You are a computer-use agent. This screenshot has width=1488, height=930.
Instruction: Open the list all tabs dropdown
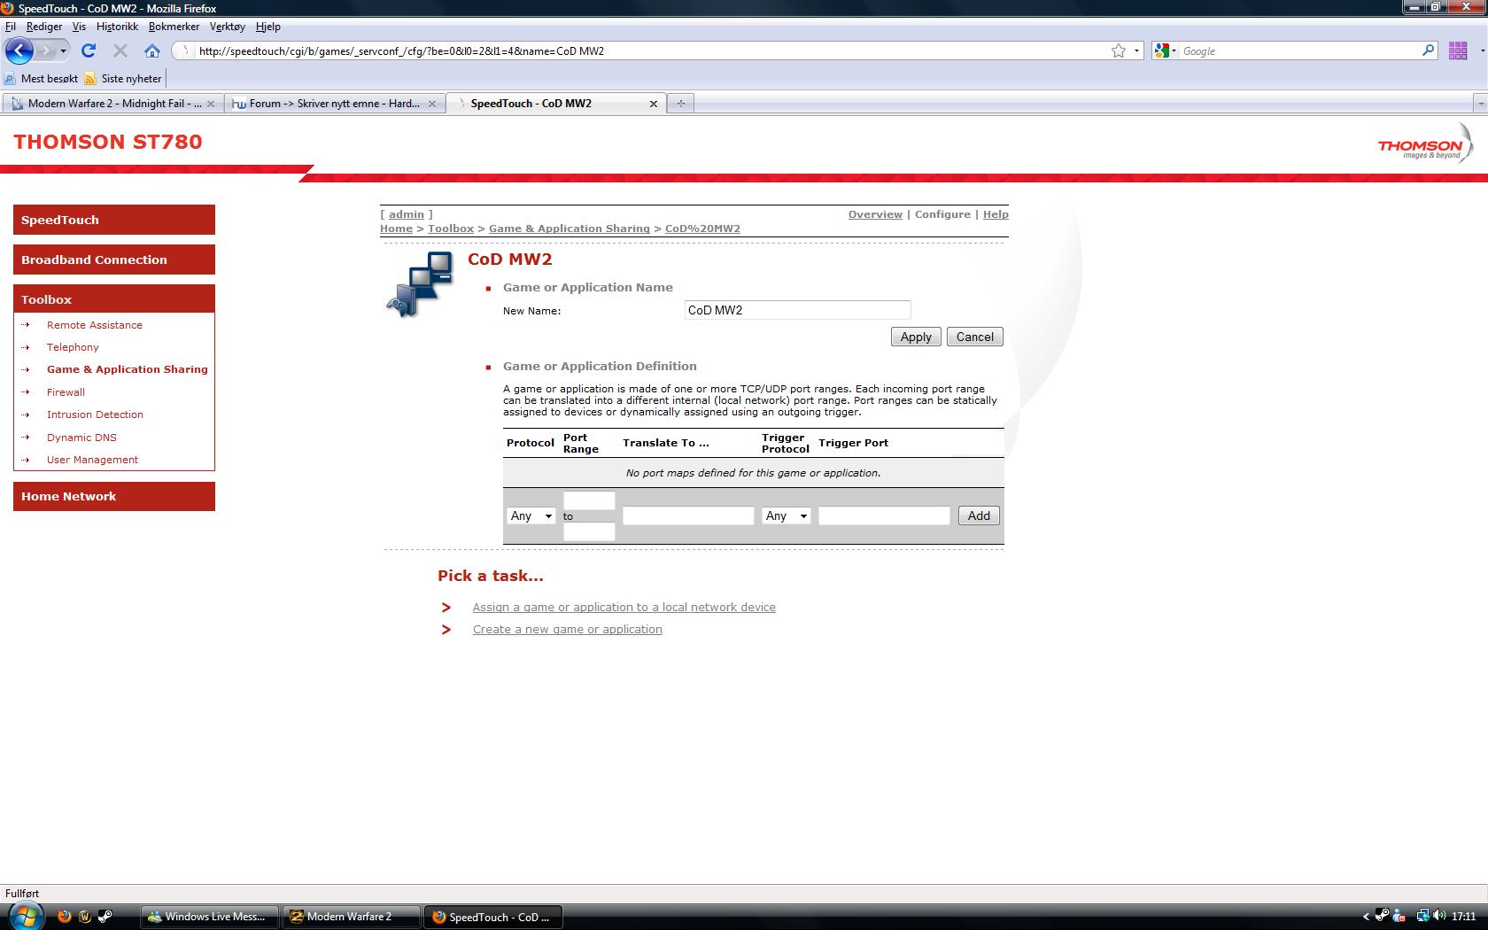pyautogui.click(x=1480, y=104)
